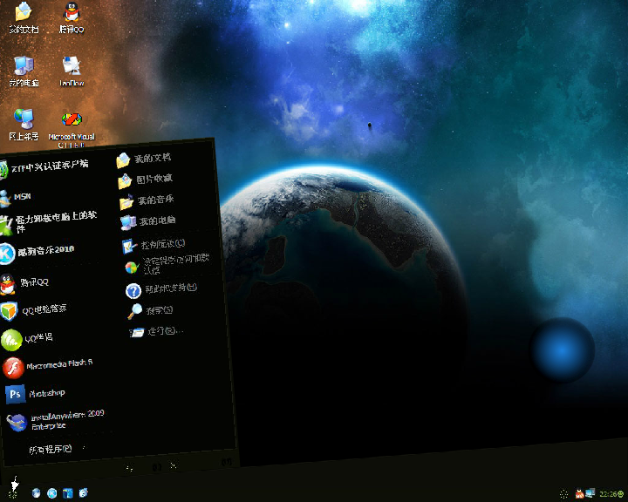Open the 运行(R)... dialog entry in the start menu
The image size is (628, 502).
(x=156, y=332)
